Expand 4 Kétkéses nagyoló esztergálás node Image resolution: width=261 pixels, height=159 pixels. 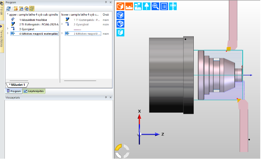click(8, 33)
